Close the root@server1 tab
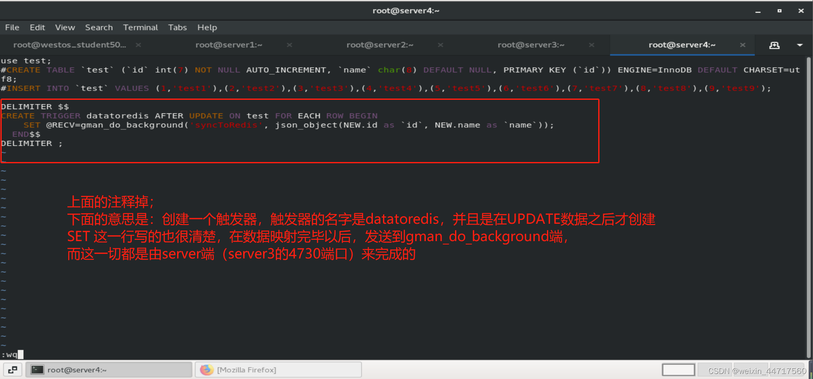Image resolution: width=813 pixels, height=379 pixels. (289, 45)
